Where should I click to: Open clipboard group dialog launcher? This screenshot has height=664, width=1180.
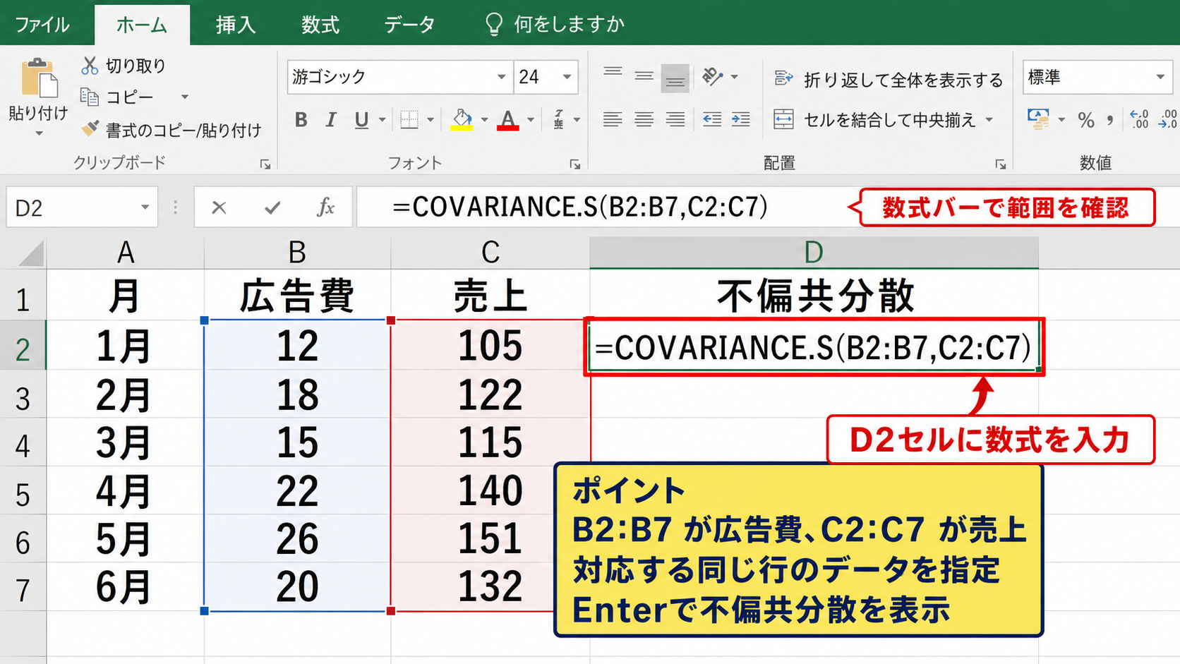tap(265, 164)
